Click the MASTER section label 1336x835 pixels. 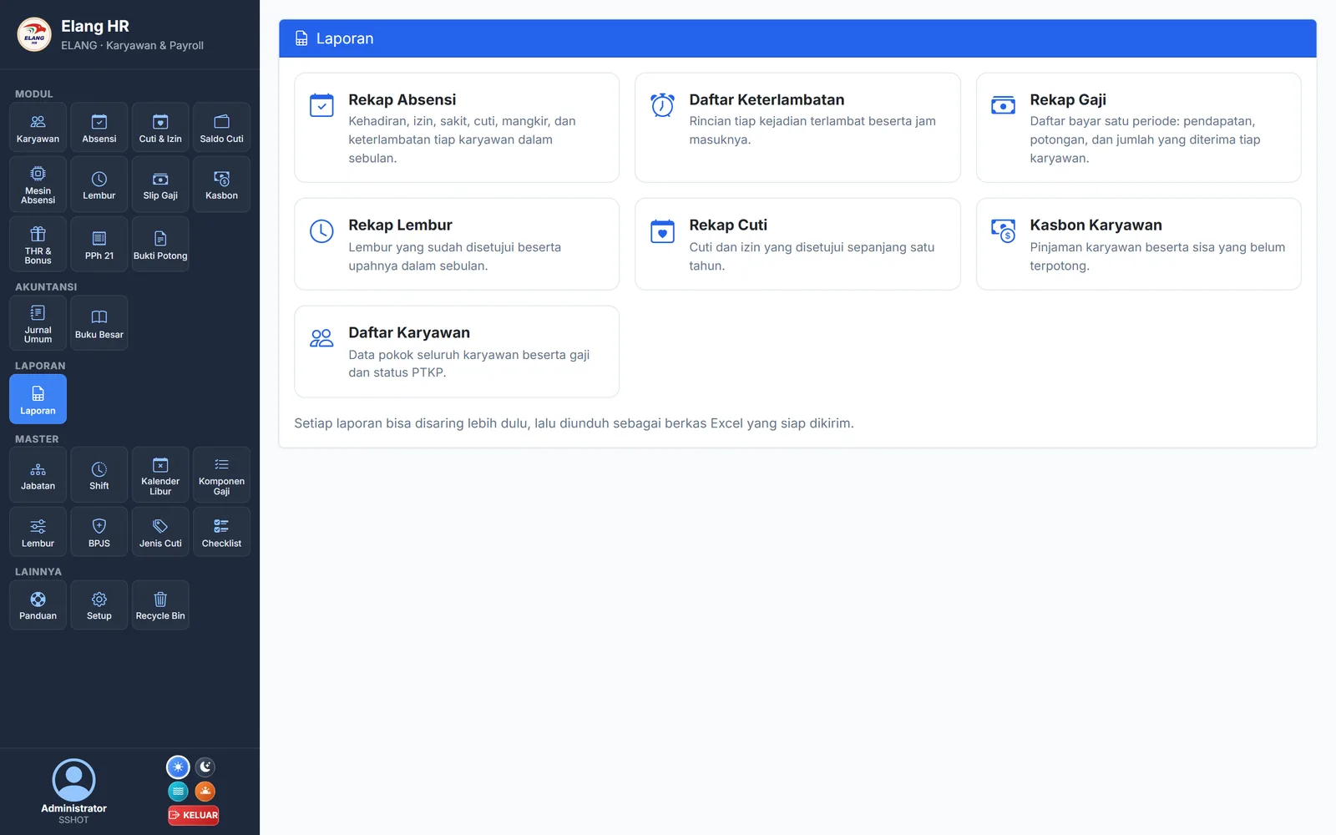[37, 439]
